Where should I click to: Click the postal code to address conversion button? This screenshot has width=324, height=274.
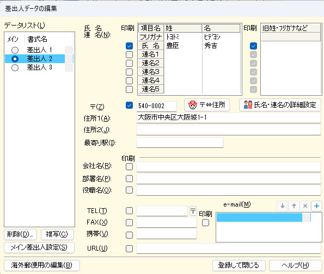[206, 105]
